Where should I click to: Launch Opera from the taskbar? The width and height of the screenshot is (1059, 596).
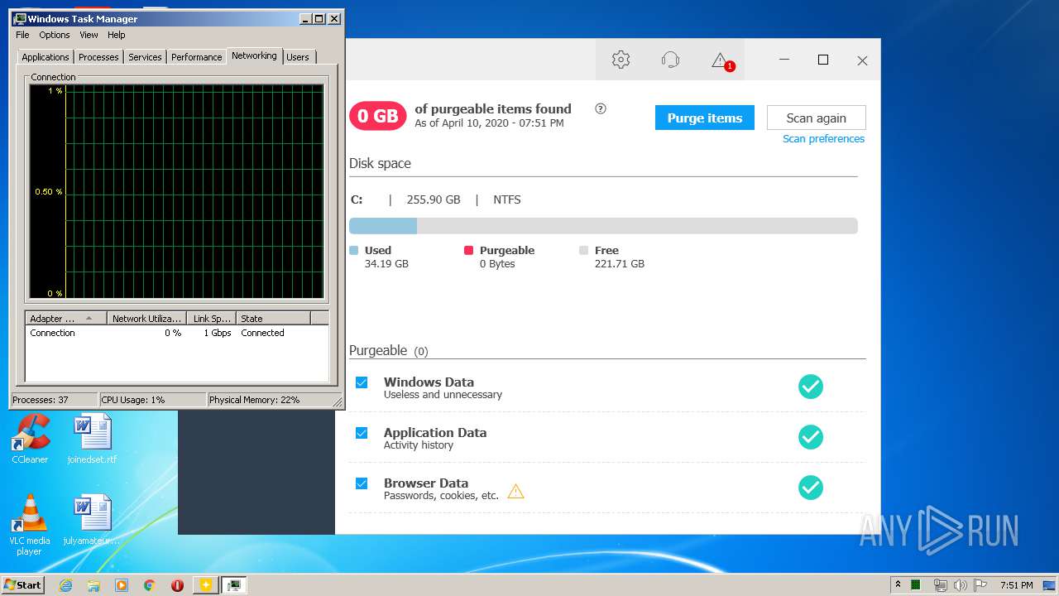pyautogui.click(x=177, y=585)
